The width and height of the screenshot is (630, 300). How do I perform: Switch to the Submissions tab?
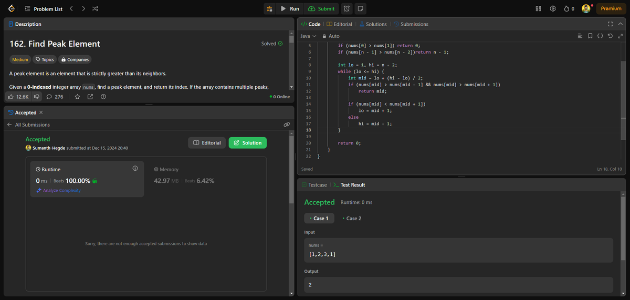click(x=411, y=24)
